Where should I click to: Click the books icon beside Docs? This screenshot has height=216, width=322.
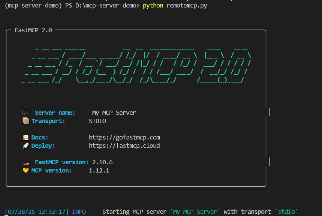[25, 137]
